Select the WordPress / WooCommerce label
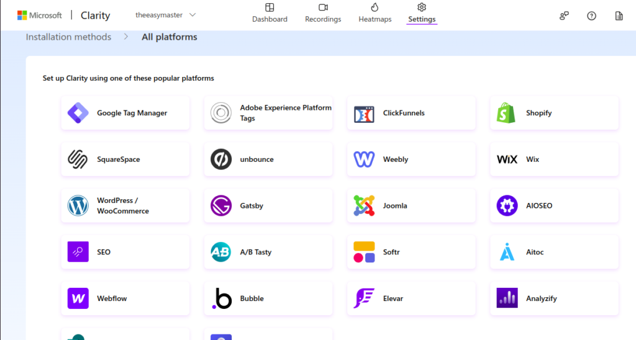This screenshot has height=340, width=636. click(x=123, y=205)
